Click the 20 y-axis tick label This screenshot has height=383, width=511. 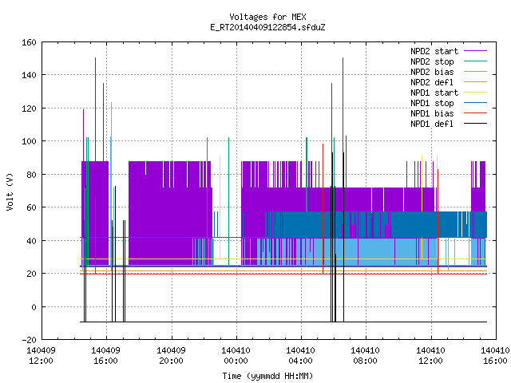click(x=31, y=274)
